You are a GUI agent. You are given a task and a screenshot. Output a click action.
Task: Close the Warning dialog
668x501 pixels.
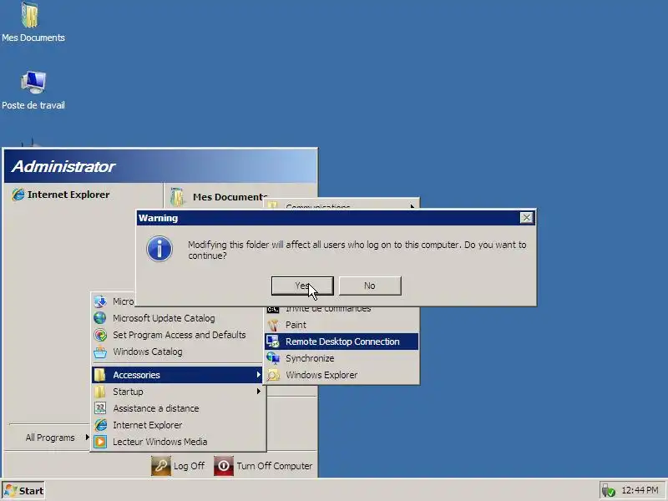[527, 218]
